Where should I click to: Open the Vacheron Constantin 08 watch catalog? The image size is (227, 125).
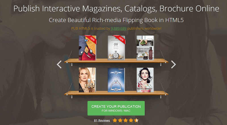click(x=116, y=48)
